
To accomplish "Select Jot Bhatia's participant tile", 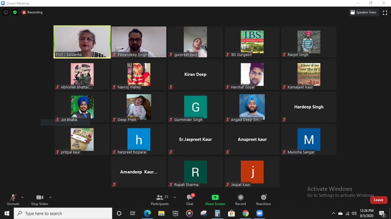I will (82, 107).
